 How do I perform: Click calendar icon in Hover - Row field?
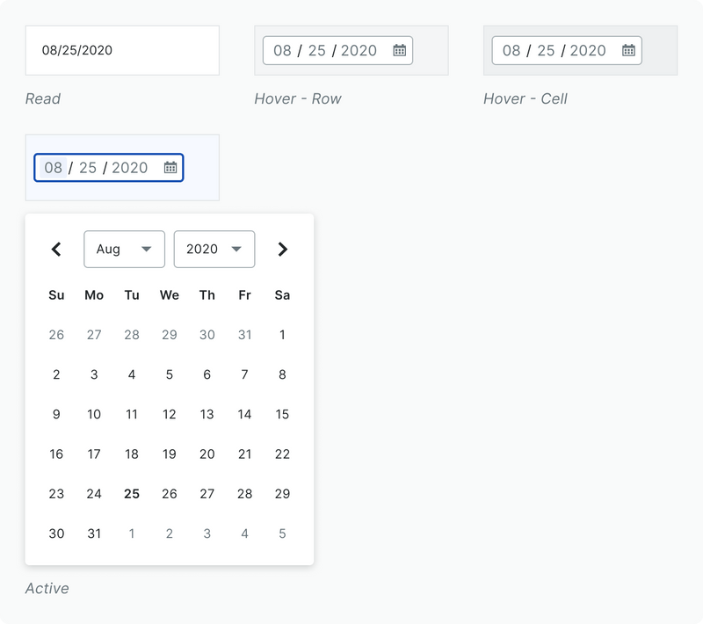[399, 50]
